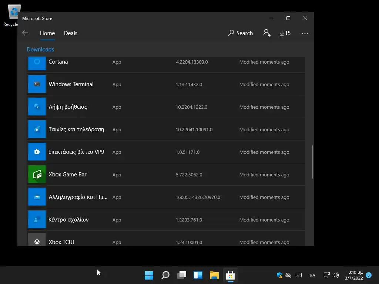This screenshot has height=284, width=379.
Task: Open File Explorer from the taskbar
Action: [214, 275]
